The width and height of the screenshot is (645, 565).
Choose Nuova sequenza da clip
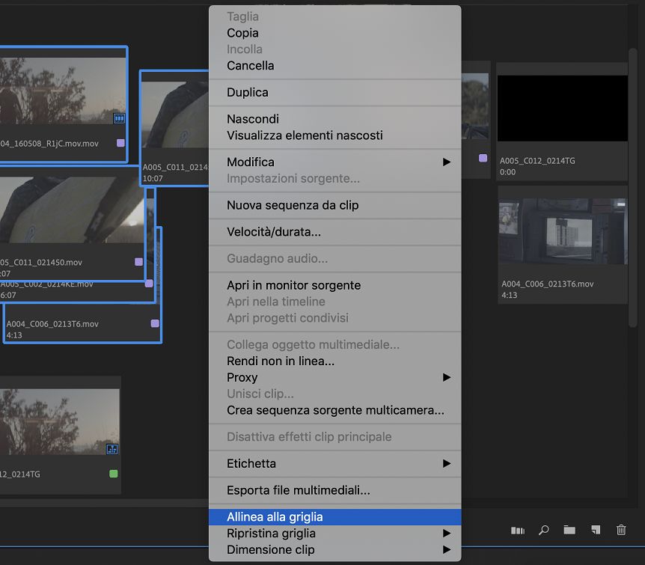pos(293,205)
